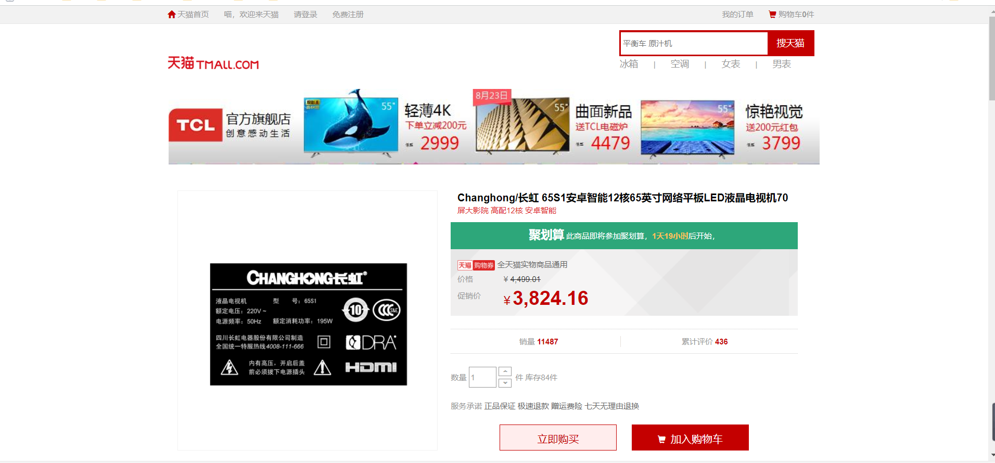
Task: Click the Tmall.com logo
Action: pos(213,63)
